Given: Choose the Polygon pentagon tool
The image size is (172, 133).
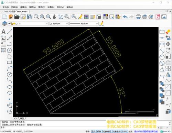Looking at the screenshot, I should tap(10, 50).
